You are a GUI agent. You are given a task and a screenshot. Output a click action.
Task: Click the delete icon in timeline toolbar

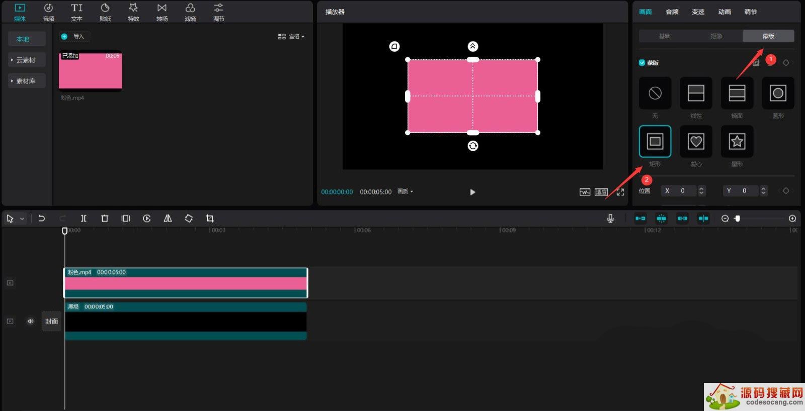(x=105, y=219)
